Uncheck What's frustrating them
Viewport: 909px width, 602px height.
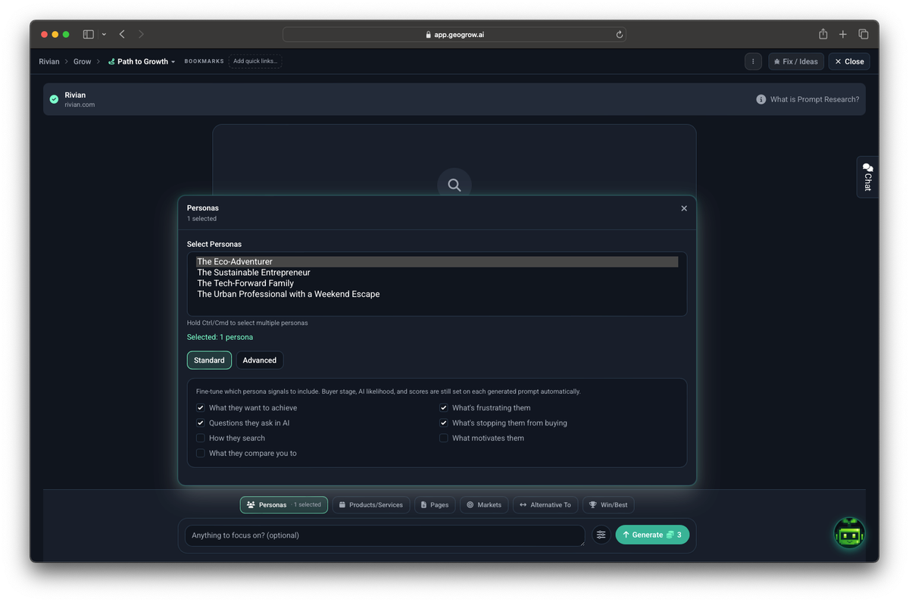[x=444, y=408]
